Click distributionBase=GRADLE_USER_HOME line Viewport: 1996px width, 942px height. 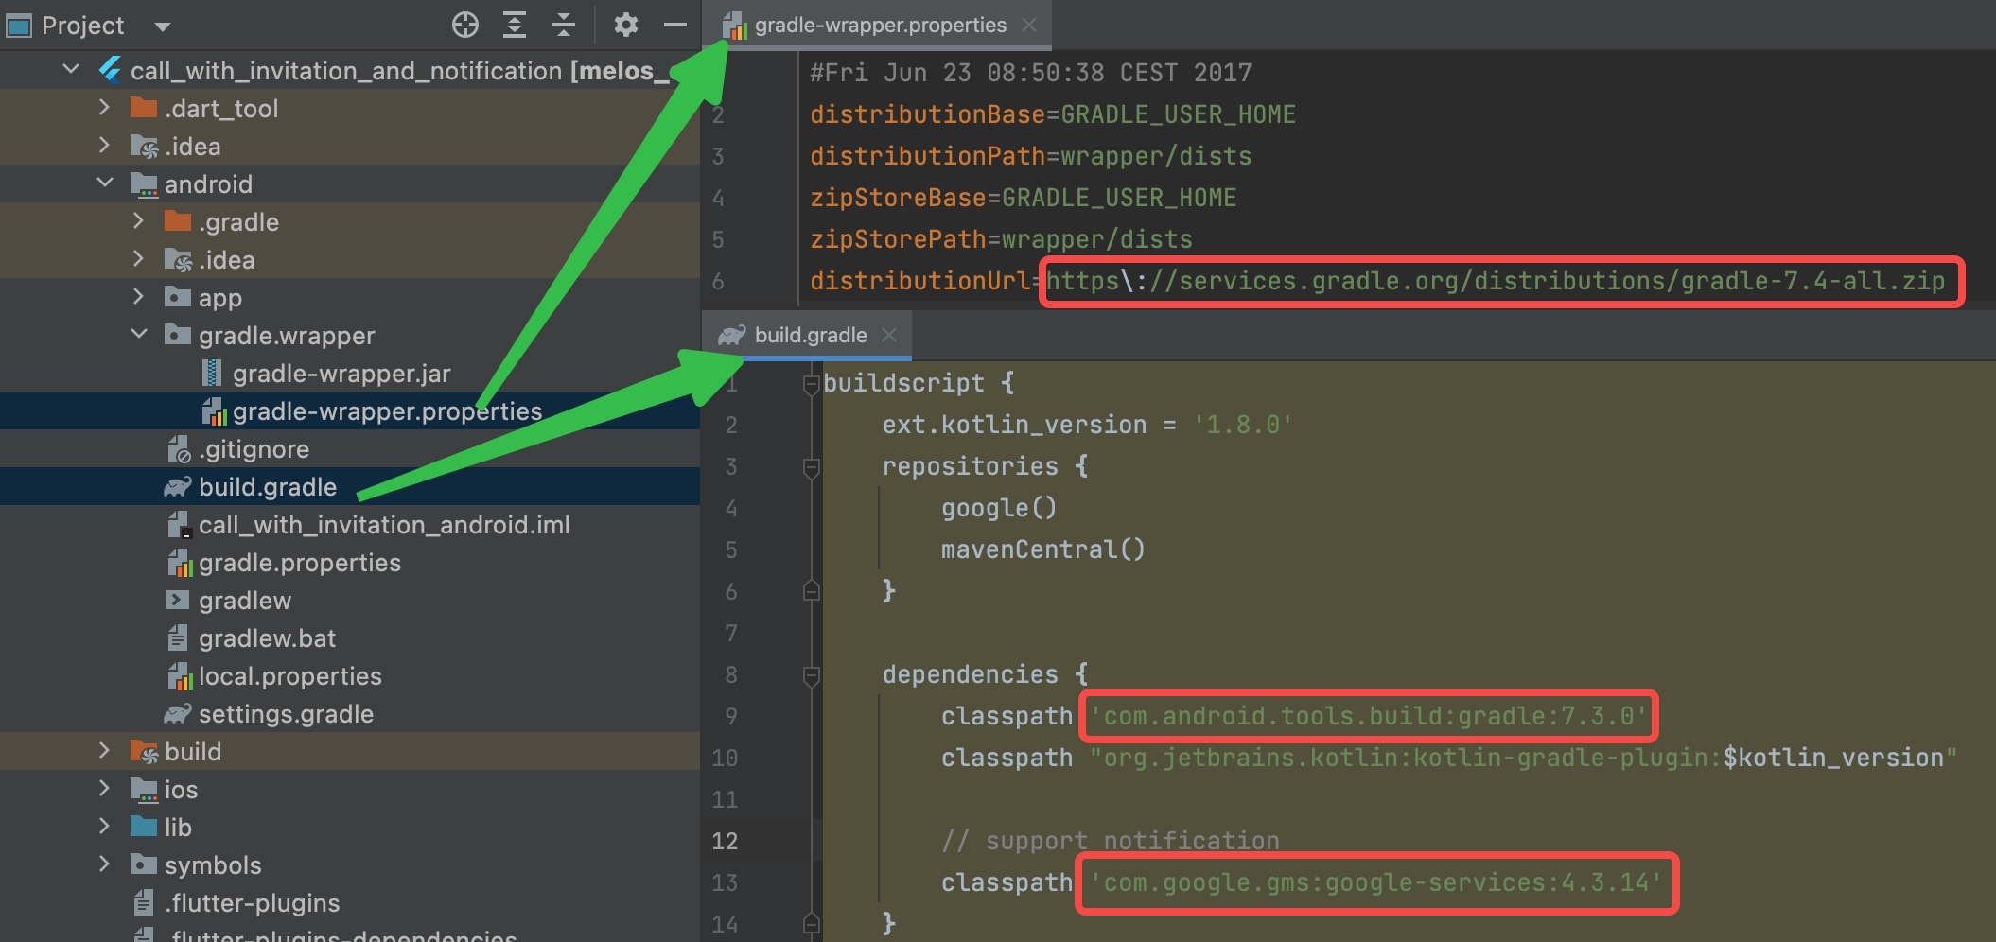click(x=1052, y=114)
